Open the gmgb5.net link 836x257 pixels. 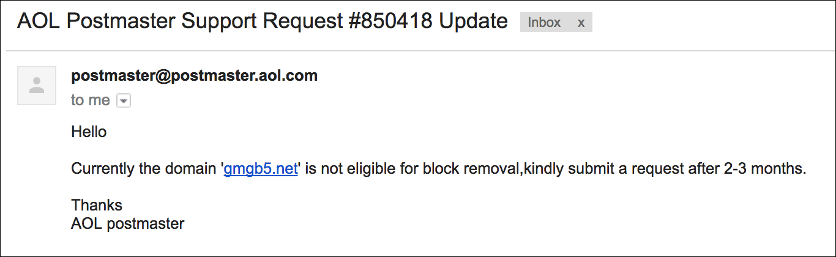pos(261,169)
